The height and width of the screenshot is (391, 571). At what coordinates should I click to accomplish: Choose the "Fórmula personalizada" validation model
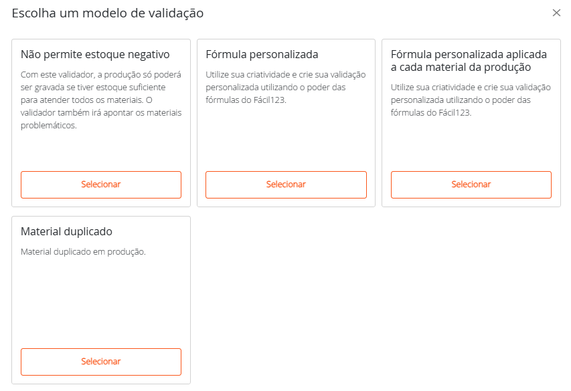[286, 184]
